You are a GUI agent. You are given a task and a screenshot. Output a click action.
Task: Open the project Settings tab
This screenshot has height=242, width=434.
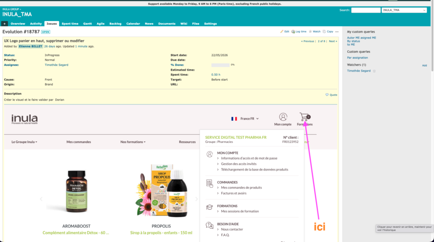pos(210,24)
